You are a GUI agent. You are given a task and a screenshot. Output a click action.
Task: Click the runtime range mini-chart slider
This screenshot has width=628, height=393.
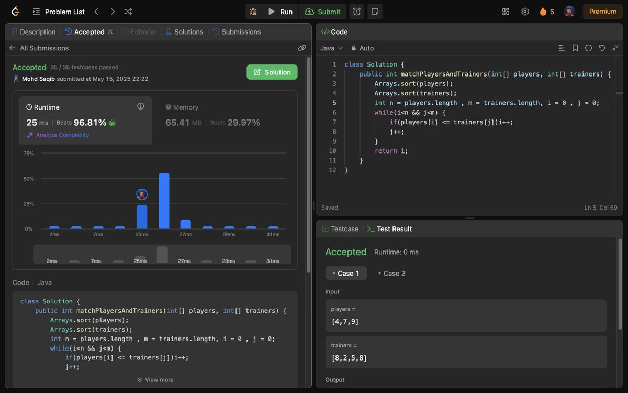click(x=162, y=254)
